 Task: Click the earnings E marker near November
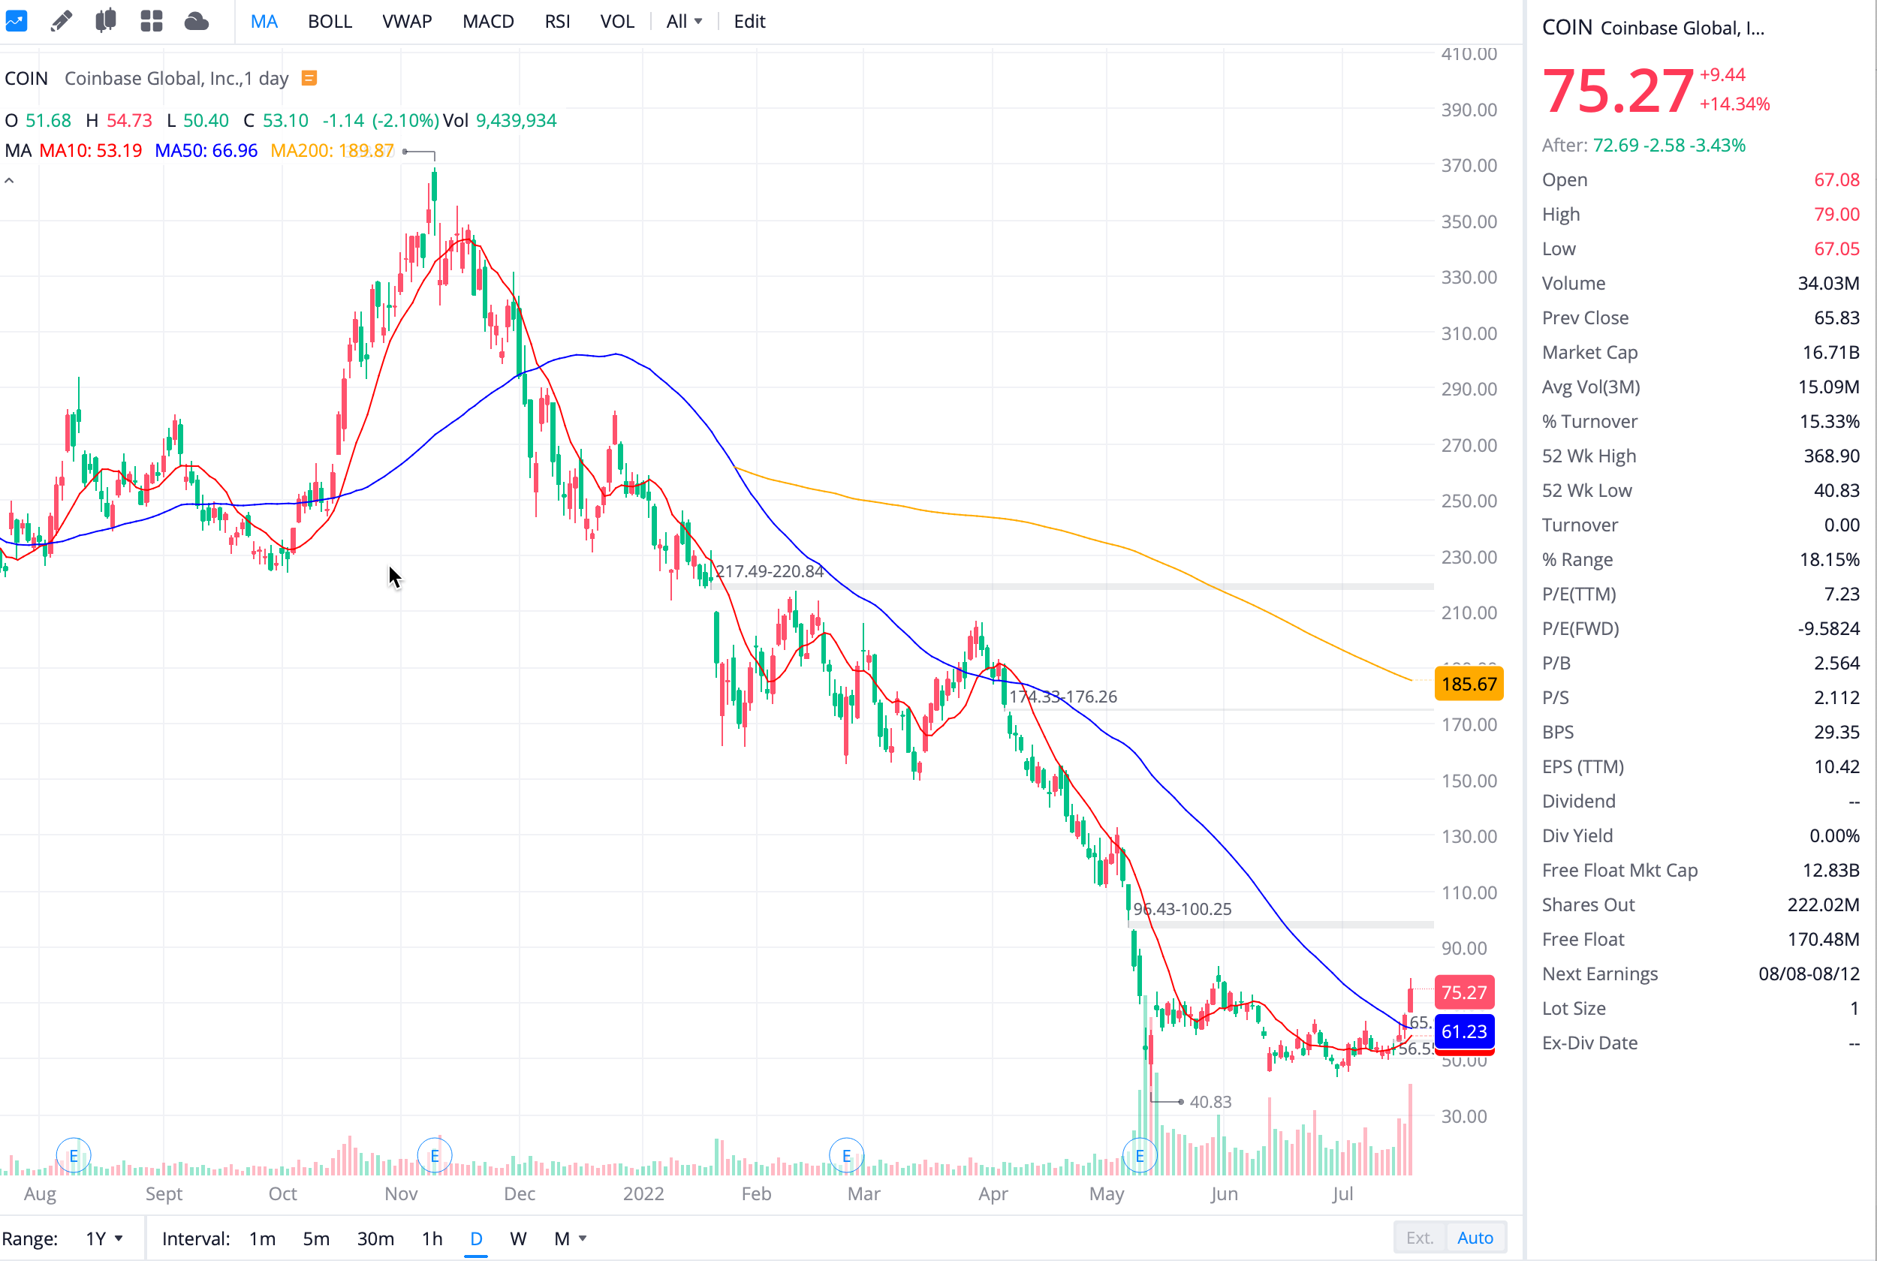pos(434,1156)
